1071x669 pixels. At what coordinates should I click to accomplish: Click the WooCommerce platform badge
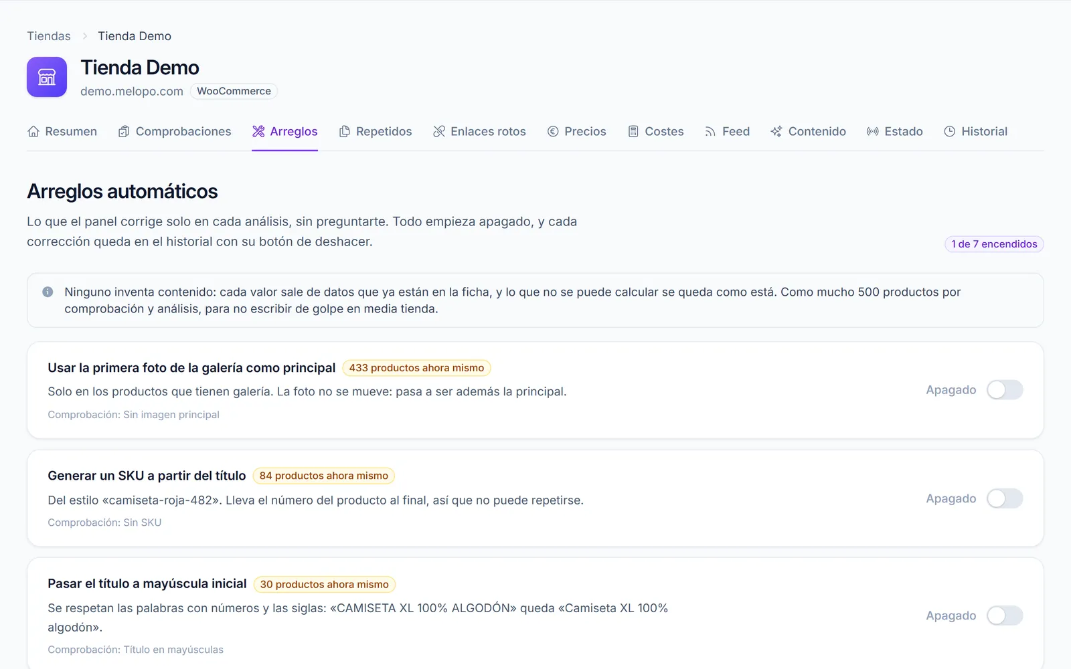(x=234, y=91)
